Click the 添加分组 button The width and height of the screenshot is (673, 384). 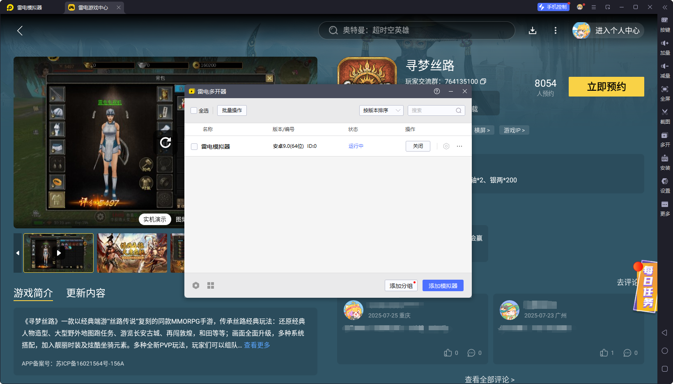(x=401, y=285)
